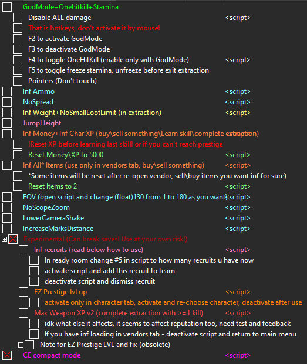Open script value of Max Weapon XP row

[x=238, y=313]
